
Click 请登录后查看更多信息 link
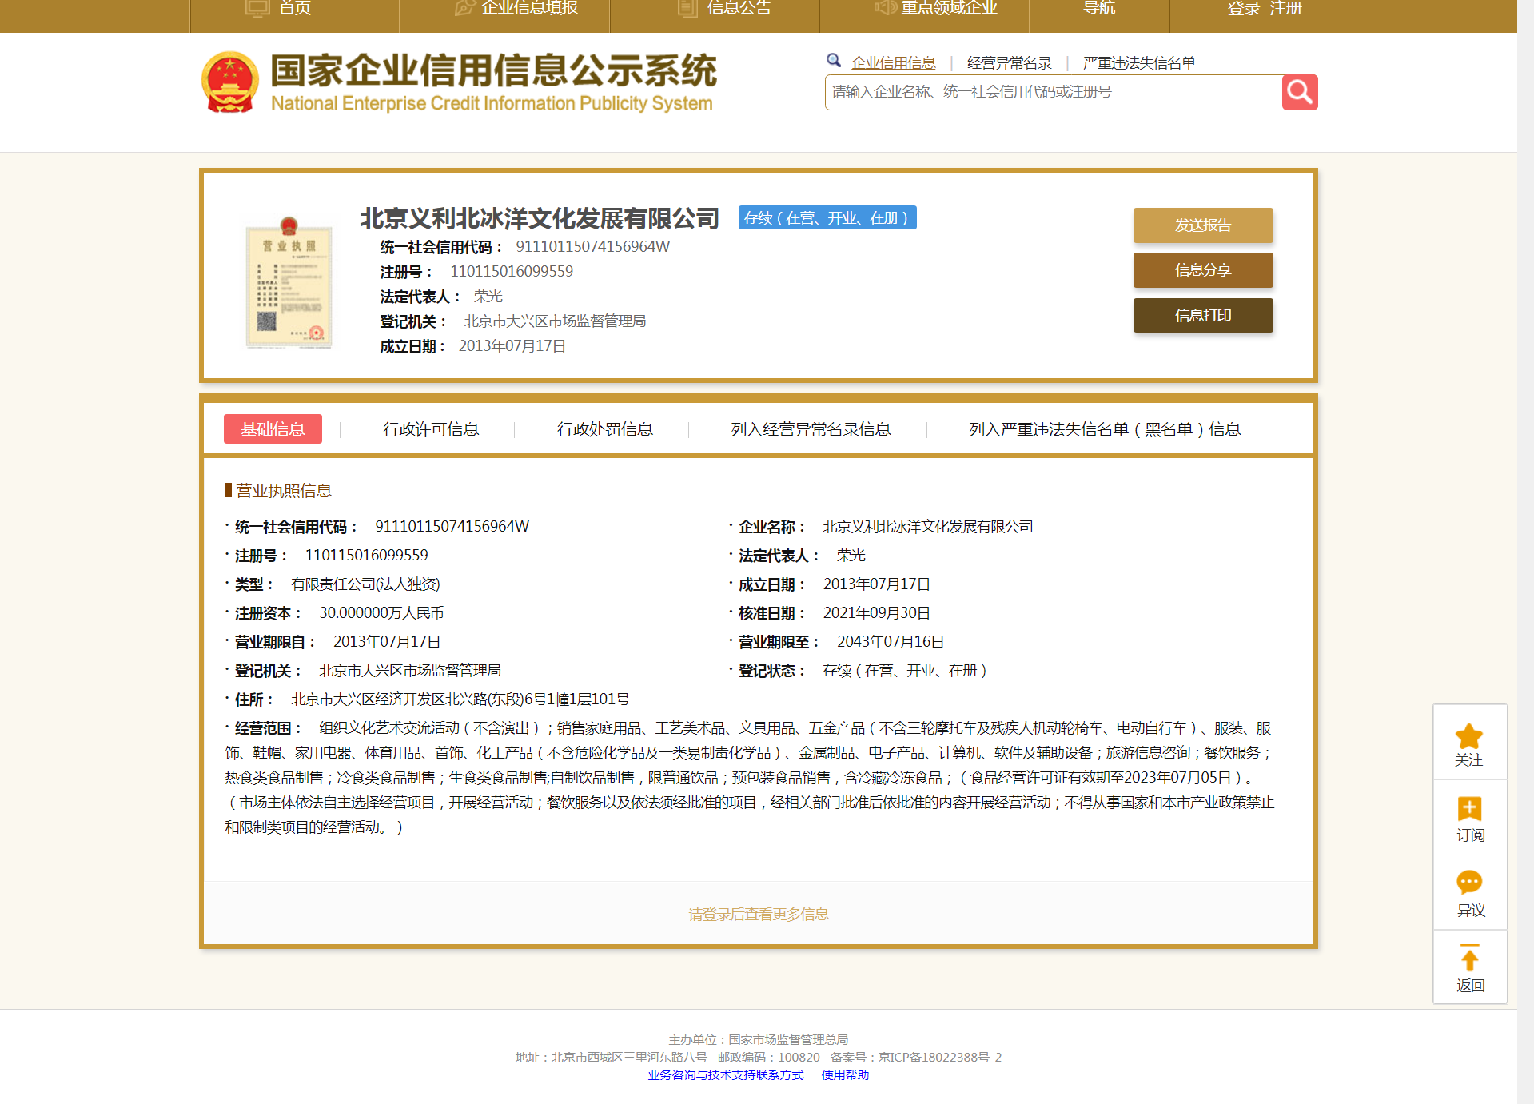759,914
